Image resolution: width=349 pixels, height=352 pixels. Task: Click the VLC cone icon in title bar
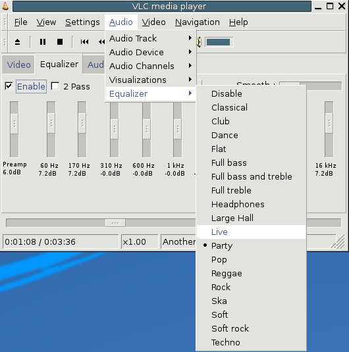5,6
